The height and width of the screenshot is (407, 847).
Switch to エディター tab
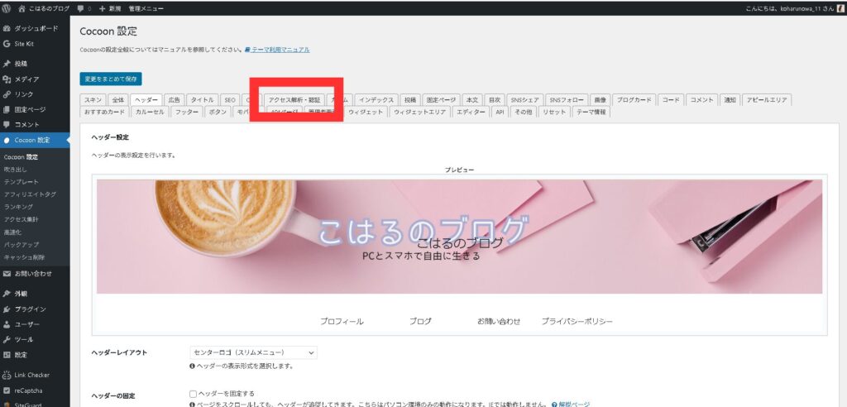pos(471,112)
